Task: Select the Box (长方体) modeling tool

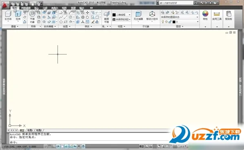Action: [8, 16]
